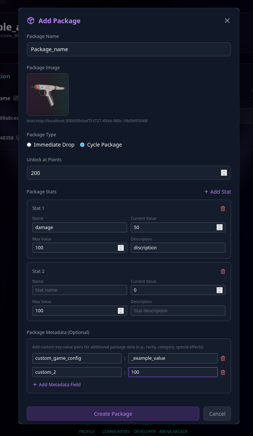Select the Immediate Drop package type
253x436 pixels.
[x=29, y=145]
